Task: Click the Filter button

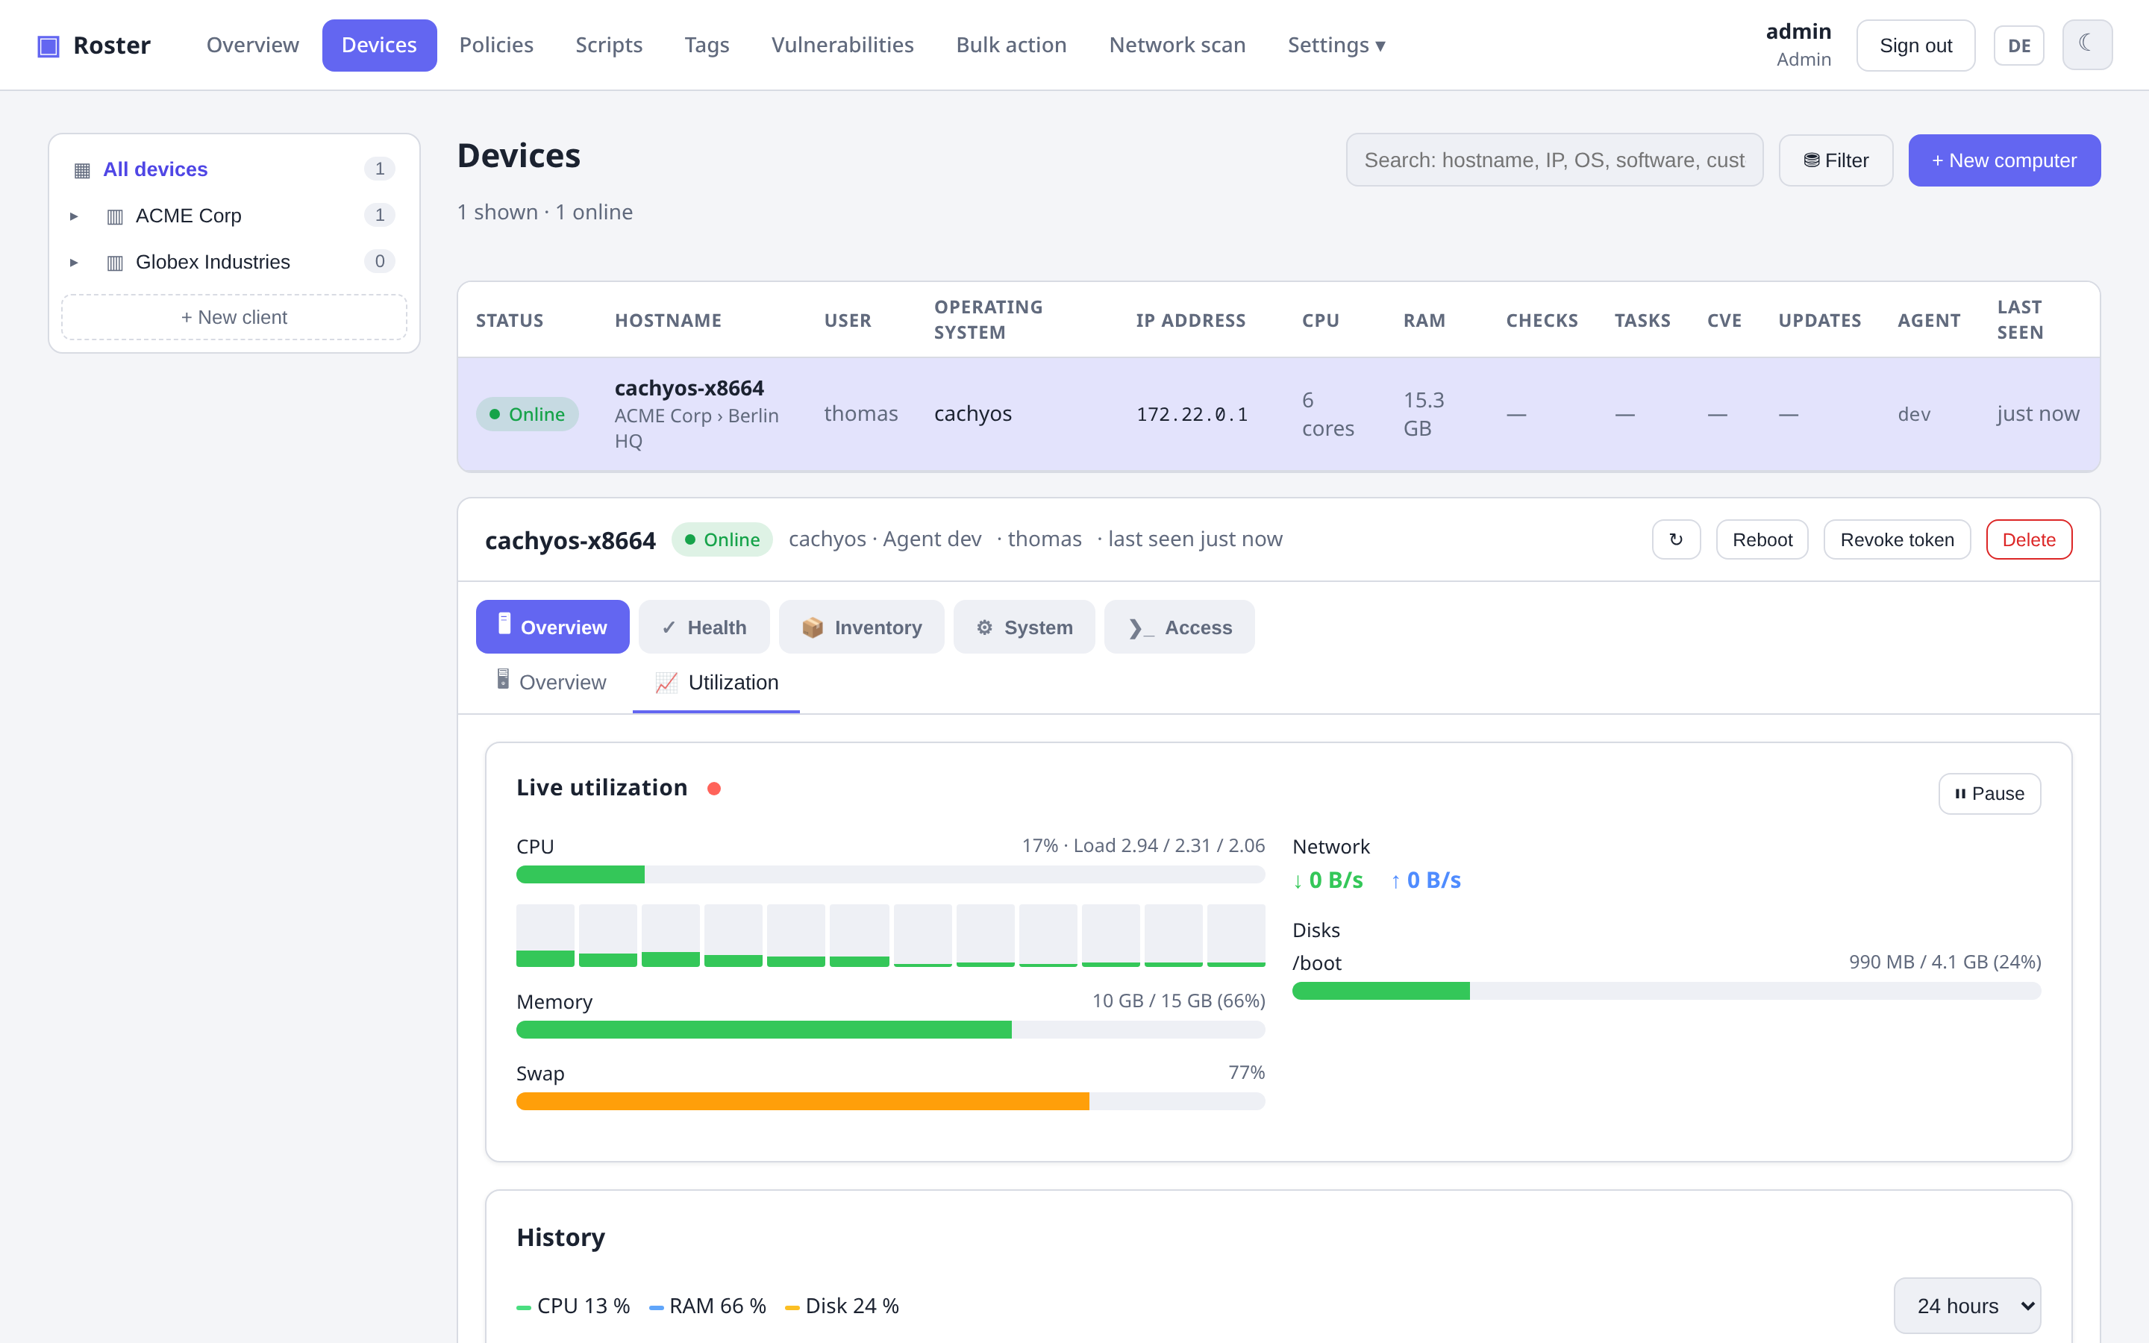Action: 1836,160
